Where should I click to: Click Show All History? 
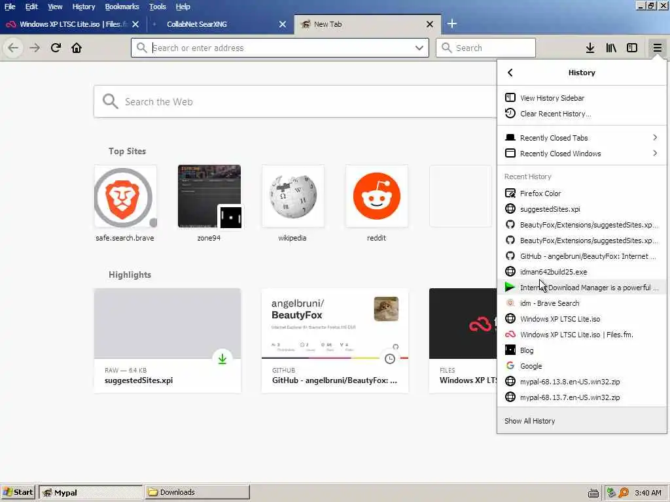click(x=582, y=421)
